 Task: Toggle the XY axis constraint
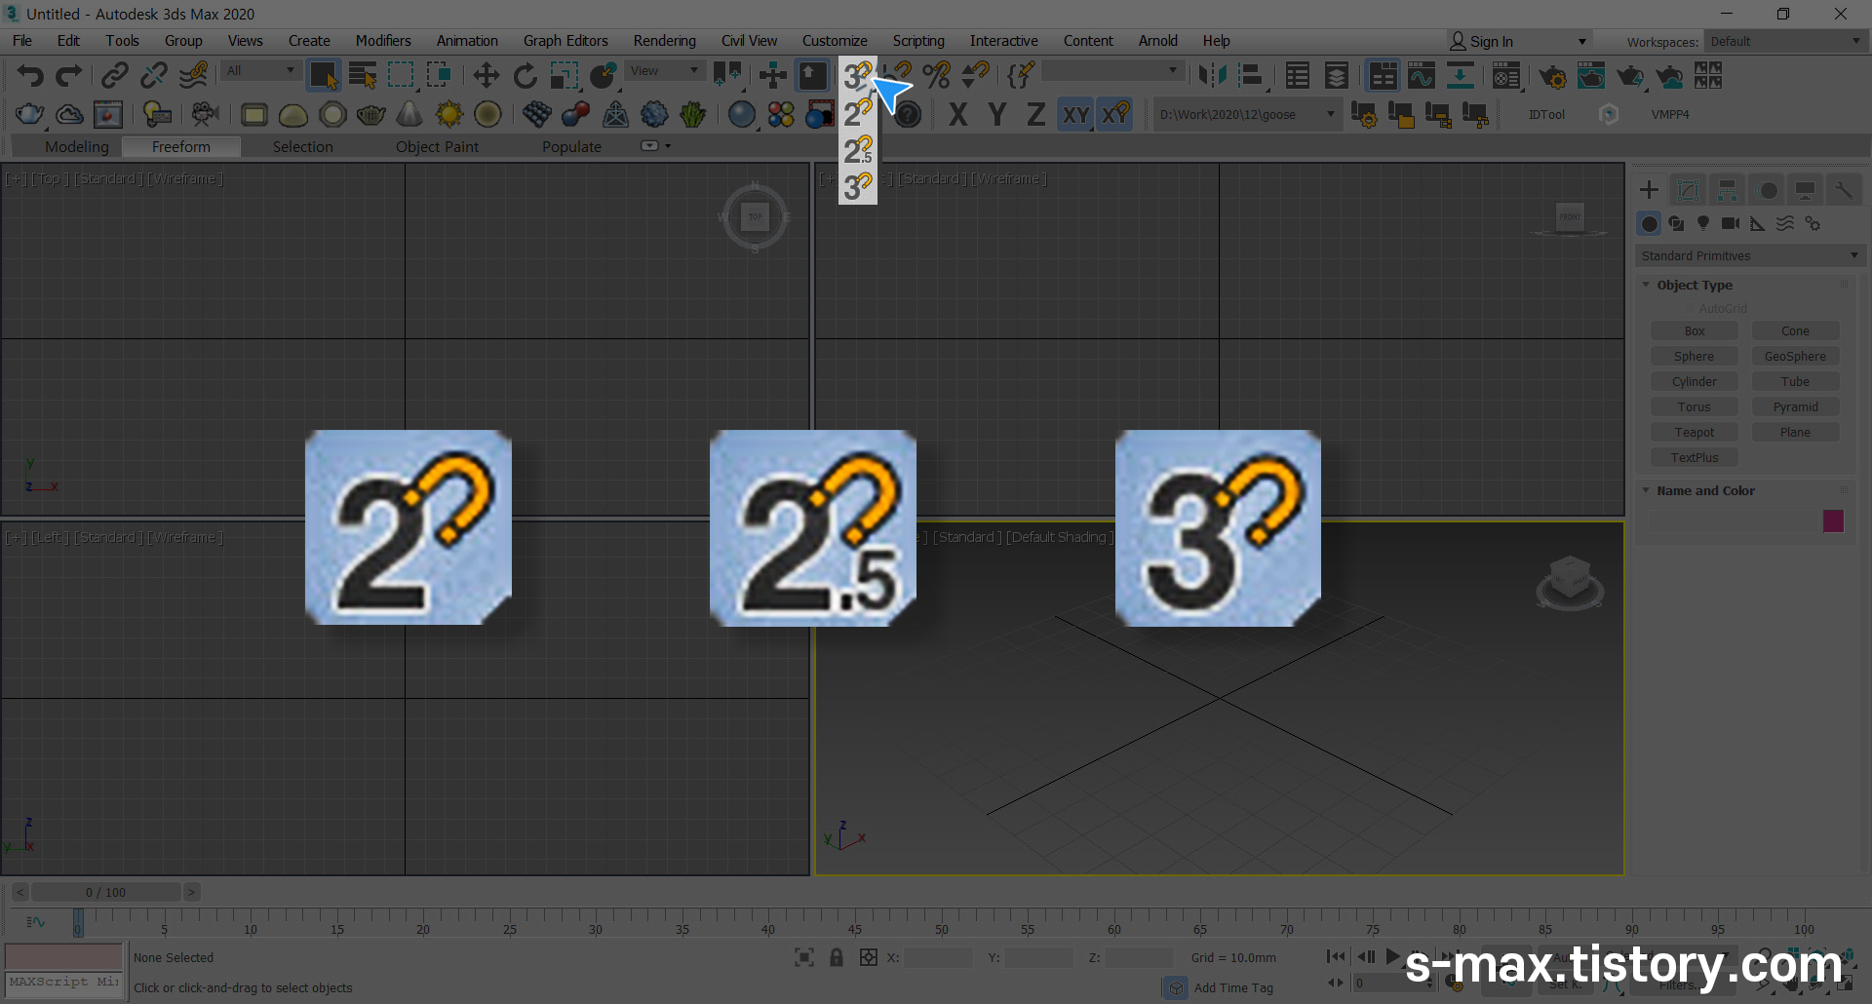coord(1075,114)
